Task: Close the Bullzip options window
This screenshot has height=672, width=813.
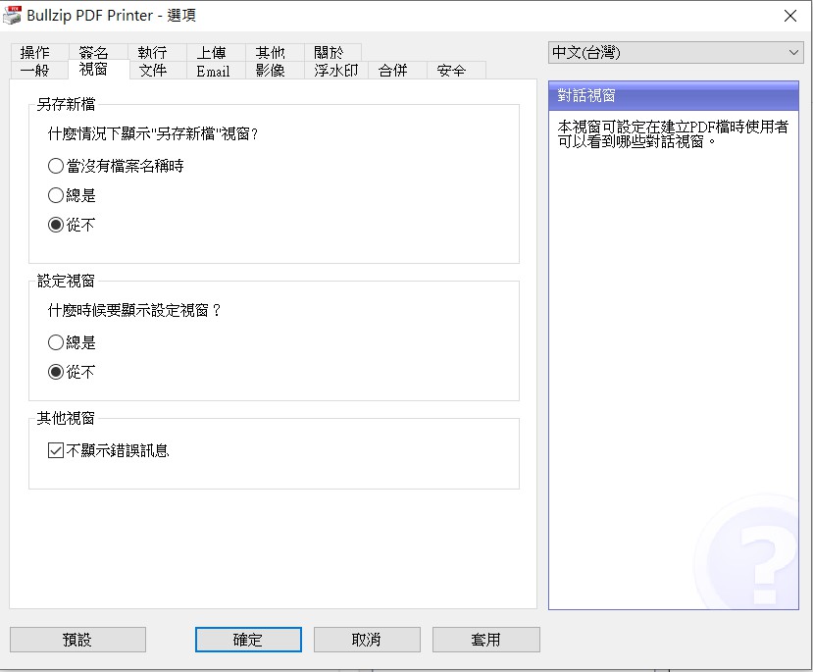Action: (790, 16)
